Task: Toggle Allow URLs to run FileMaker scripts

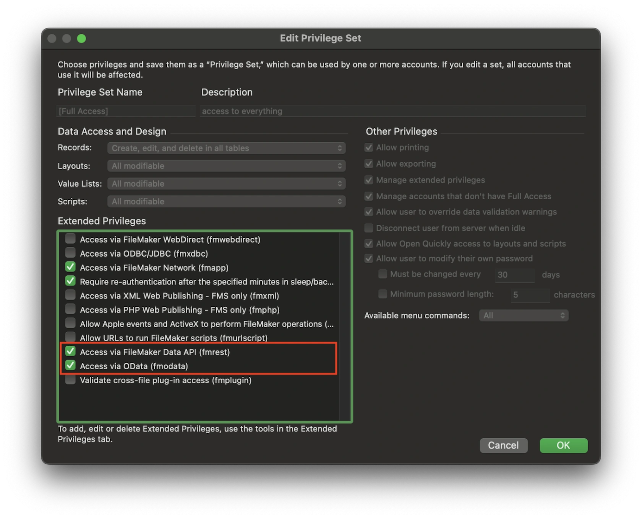Action: [x=70, y=337]
